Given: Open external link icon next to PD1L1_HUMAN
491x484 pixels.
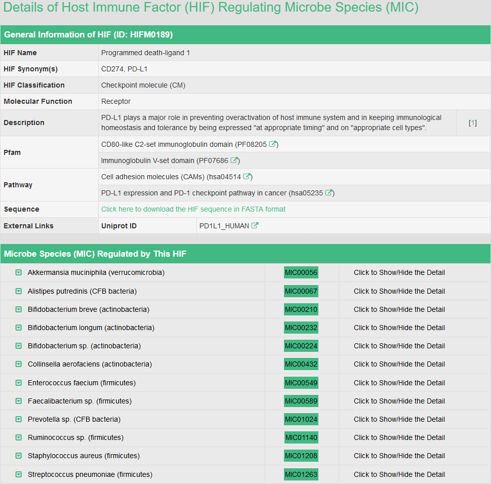Looking at the screenshot, I should [x=255, y=226].
